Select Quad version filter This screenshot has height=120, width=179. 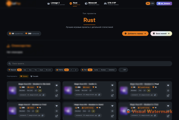coord(41,70)
